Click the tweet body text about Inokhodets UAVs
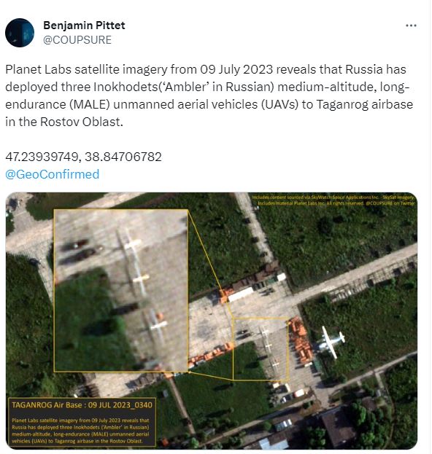Viewport: 432px width, 454px height. click(209, 95)
